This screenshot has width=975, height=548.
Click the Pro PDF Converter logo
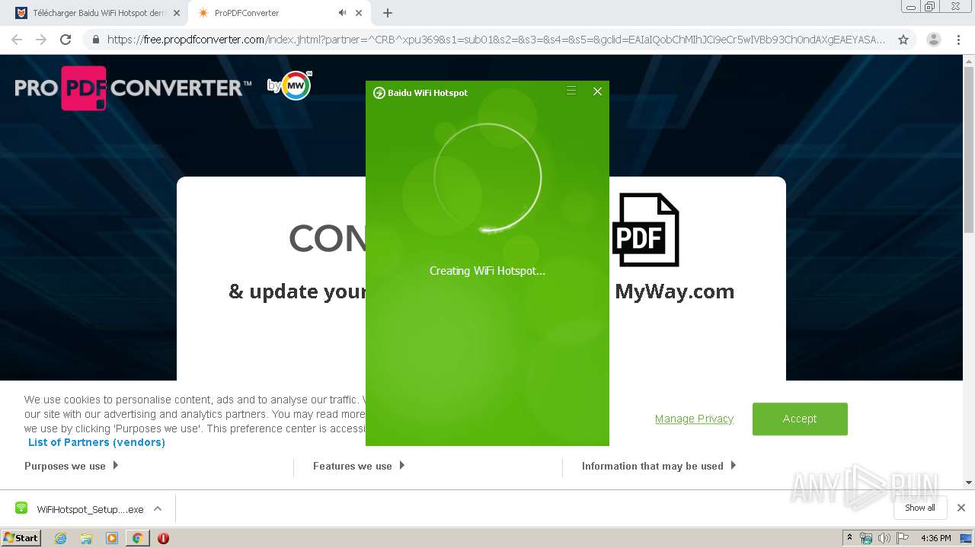[x=133, y=88]
